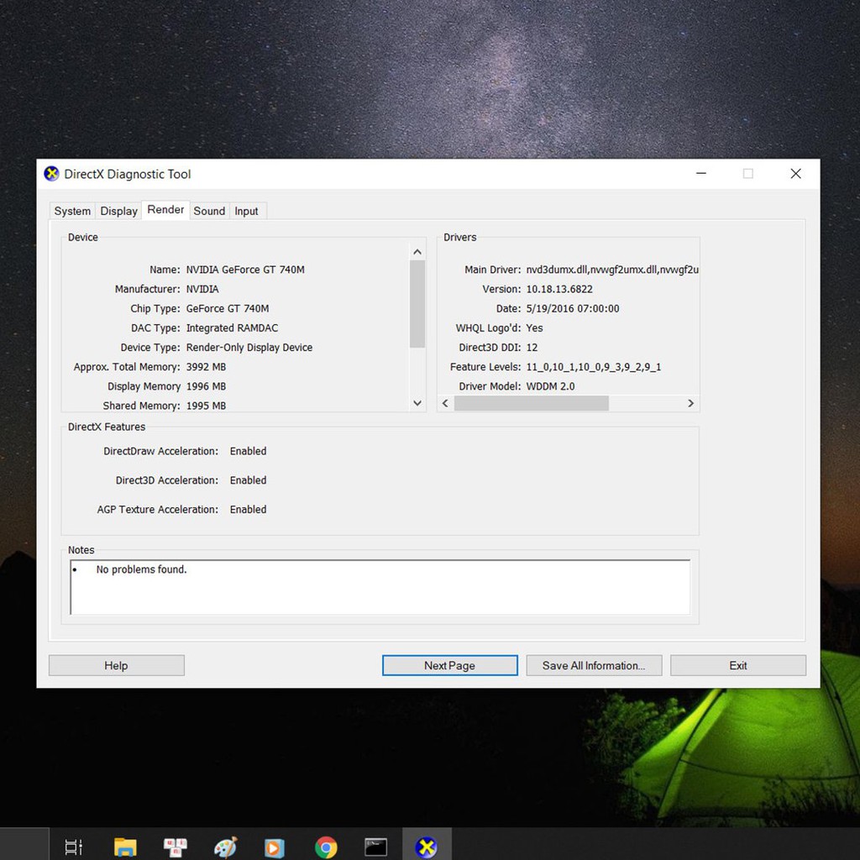Open the media player icon in taskbar

coord(275,847)
